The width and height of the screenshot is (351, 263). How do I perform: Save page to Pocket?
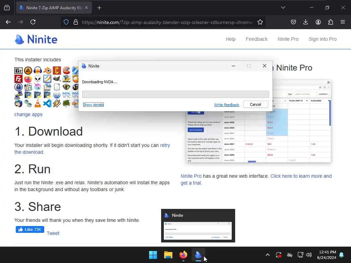tap(293, 22)
